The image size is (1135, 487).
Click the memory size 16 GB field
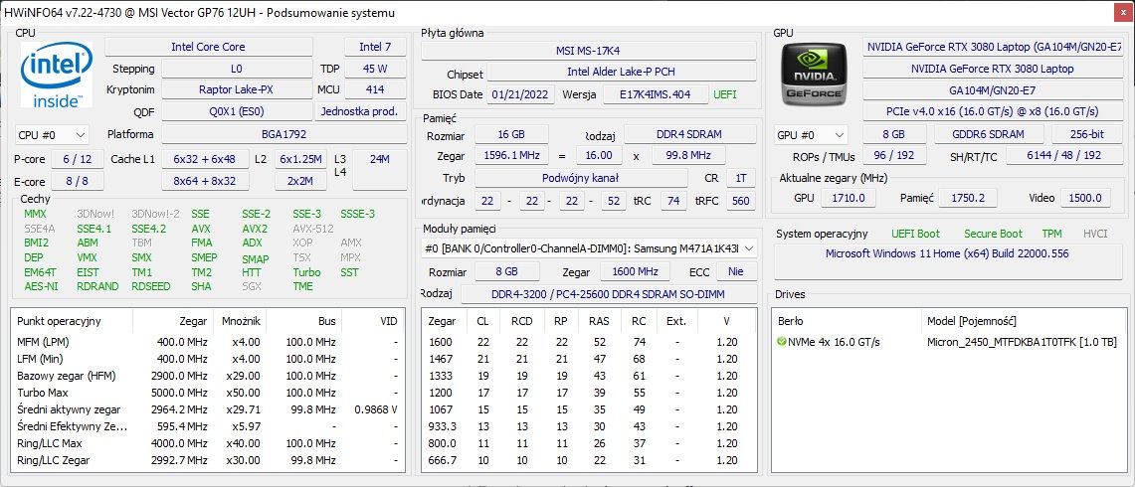click(x=511, y=134)
